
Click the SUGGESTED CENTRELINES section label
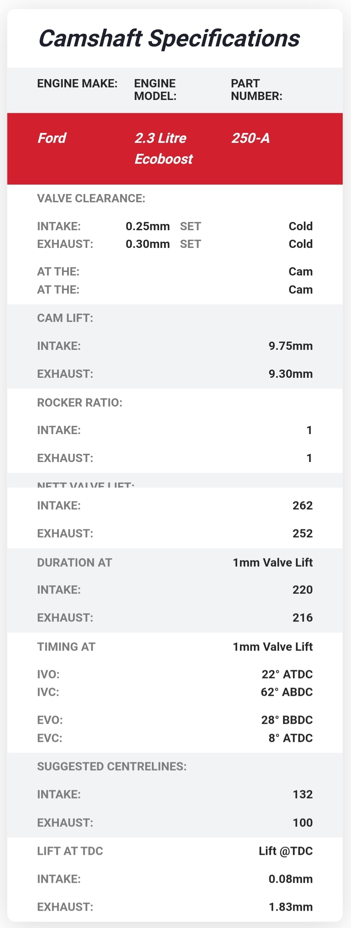click(x=112, y=766)
